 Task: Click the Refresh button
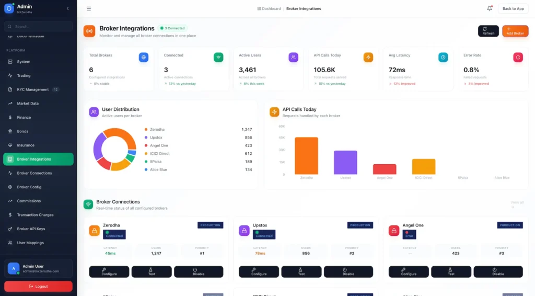coord(489,31)
